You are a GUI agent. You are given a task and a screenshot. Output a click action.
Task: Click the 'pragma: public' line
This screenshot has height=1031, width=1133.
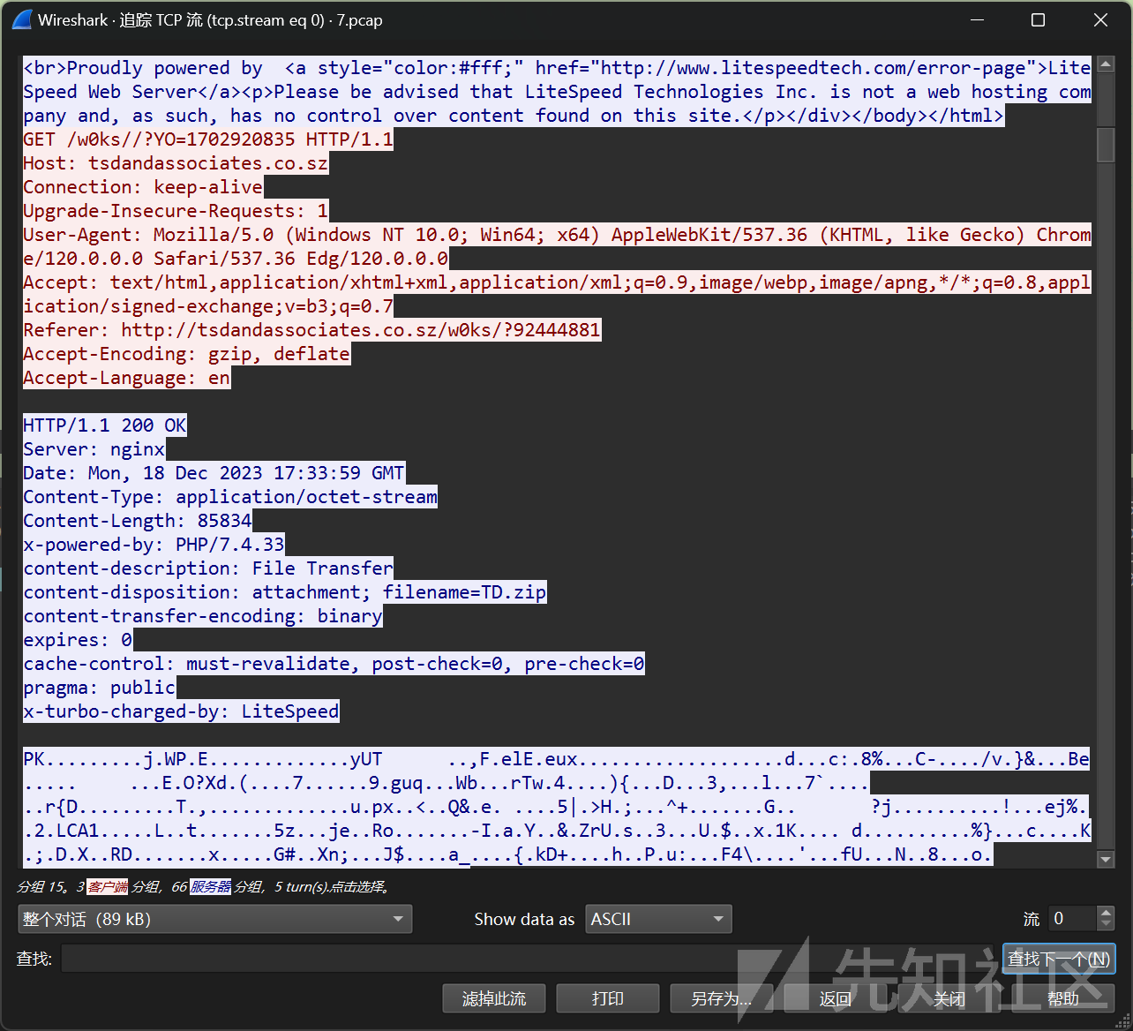click(x=100, y=688)
